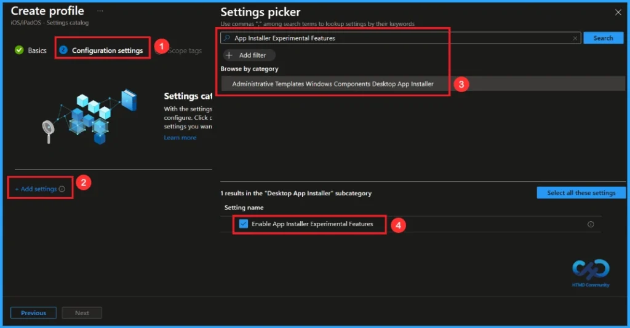Toggle Enable App Installer Experimental Features checkbox
The width and height of the screenshot is (630, 328).
(244, 224)
